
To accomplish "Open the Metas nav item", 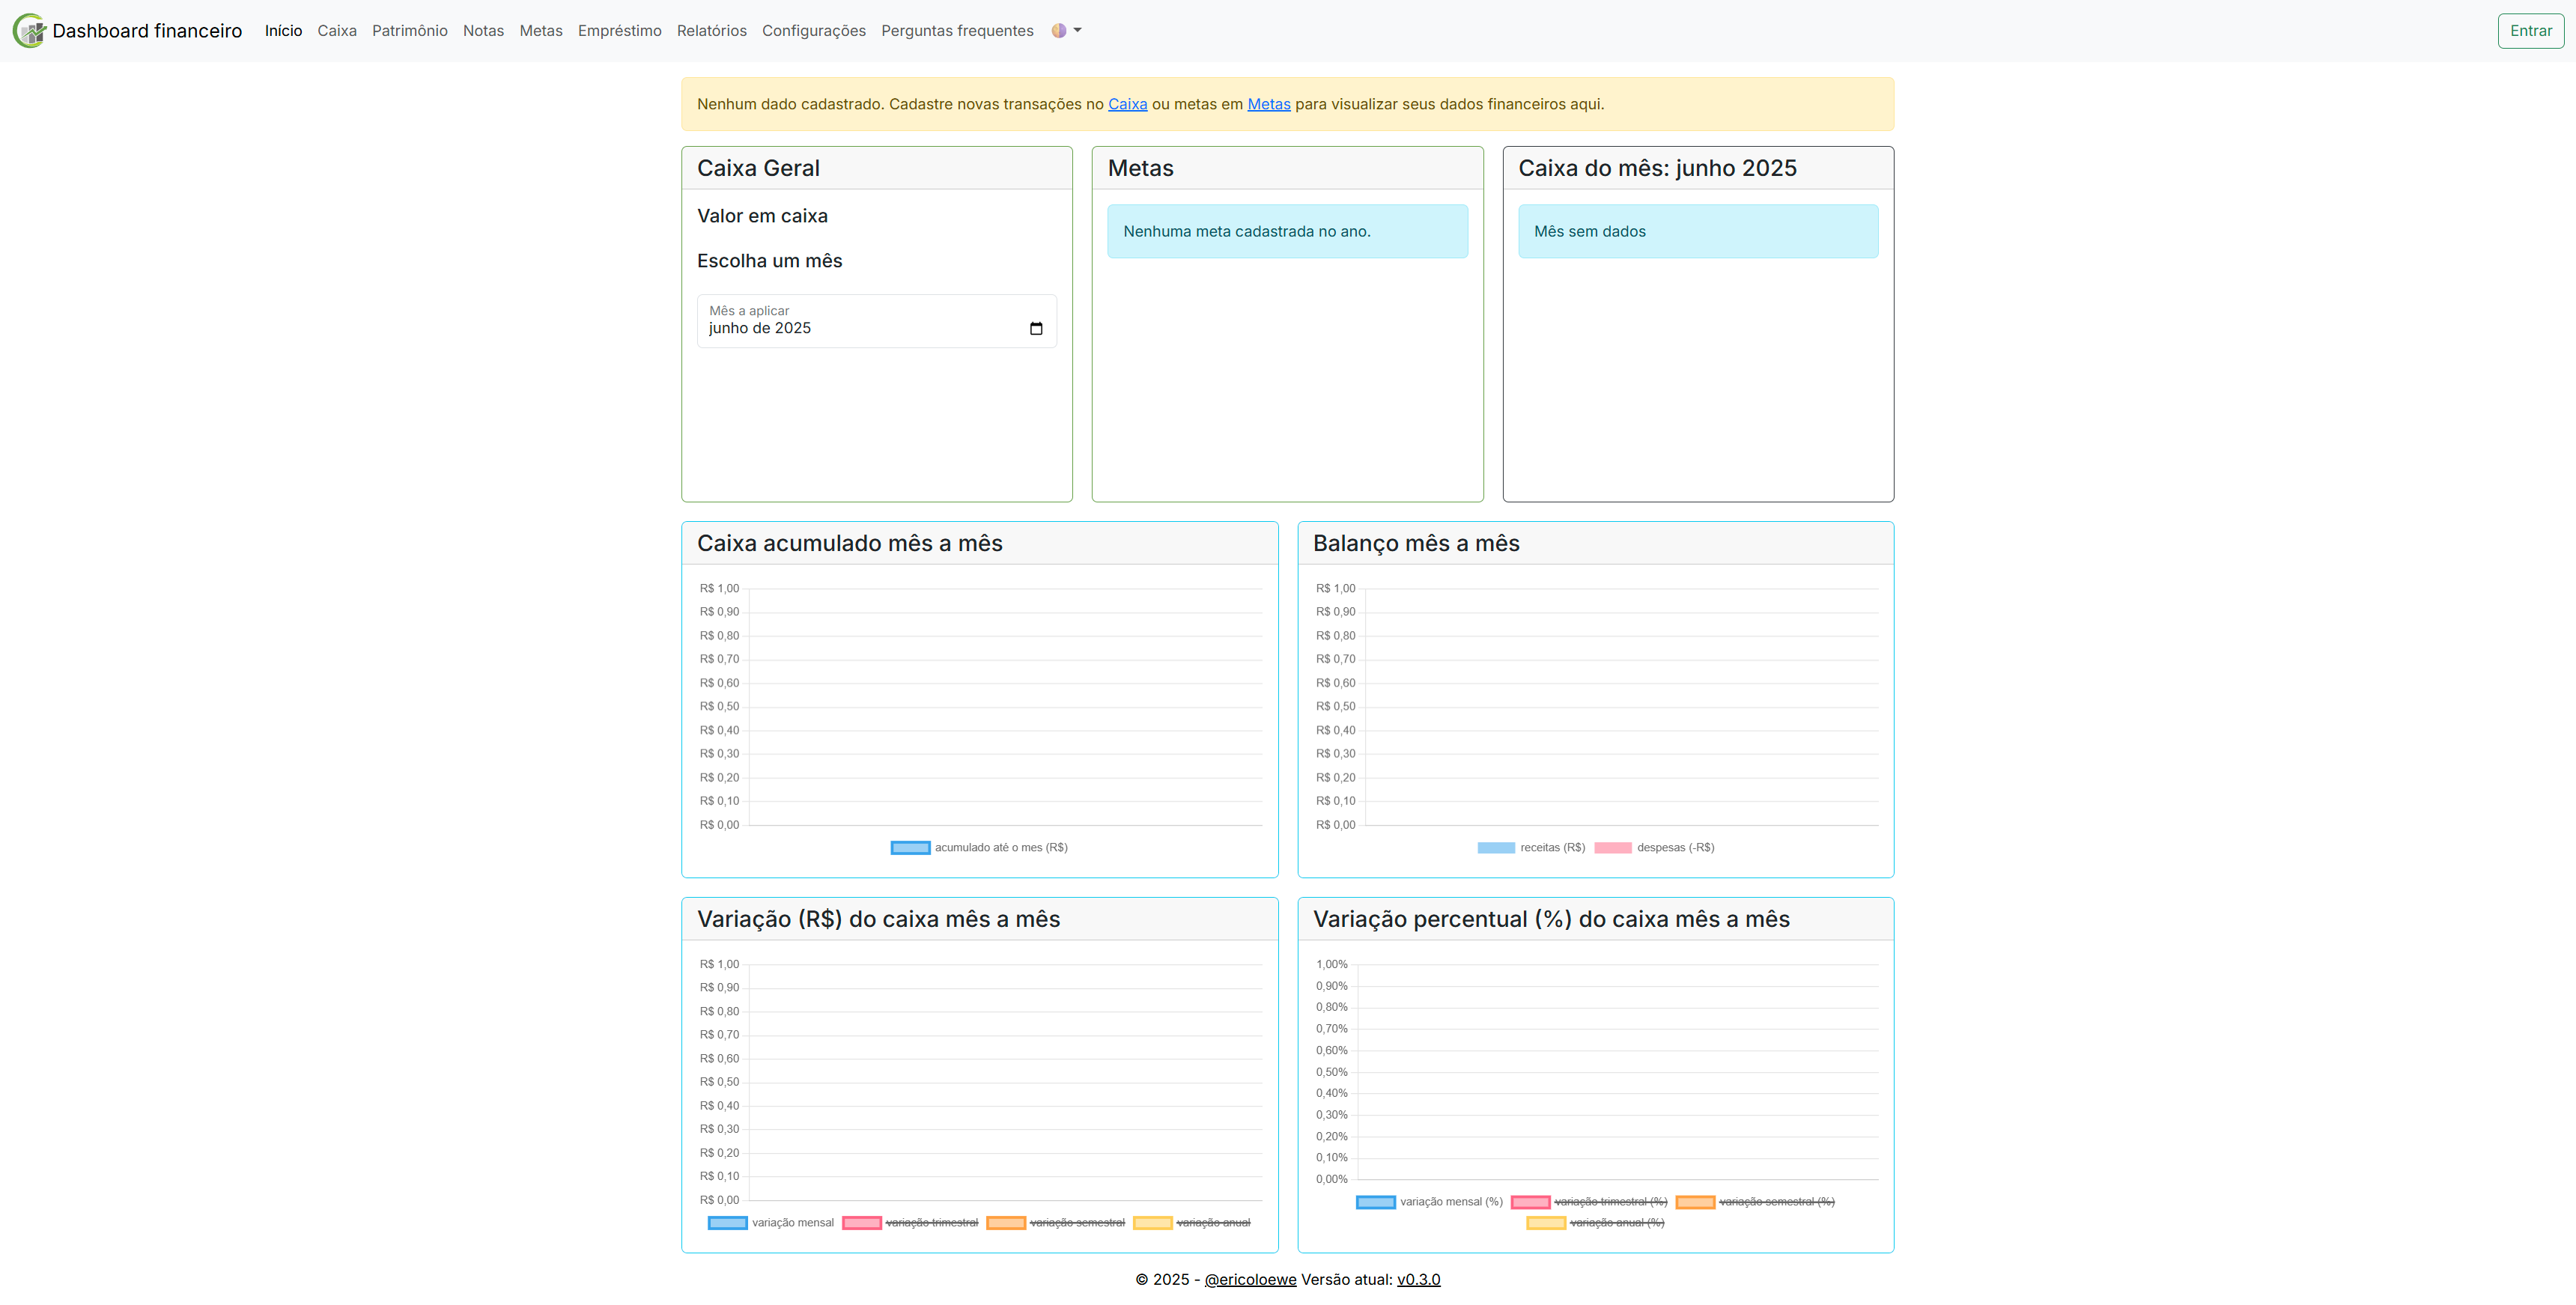I will 541,31.
